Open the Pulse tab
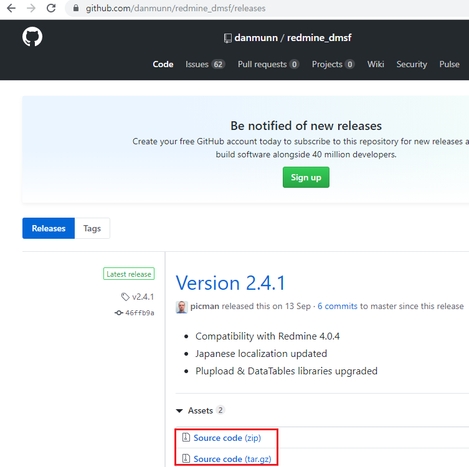The height and width of the screenshot is (467, 469). coord(449,64)
